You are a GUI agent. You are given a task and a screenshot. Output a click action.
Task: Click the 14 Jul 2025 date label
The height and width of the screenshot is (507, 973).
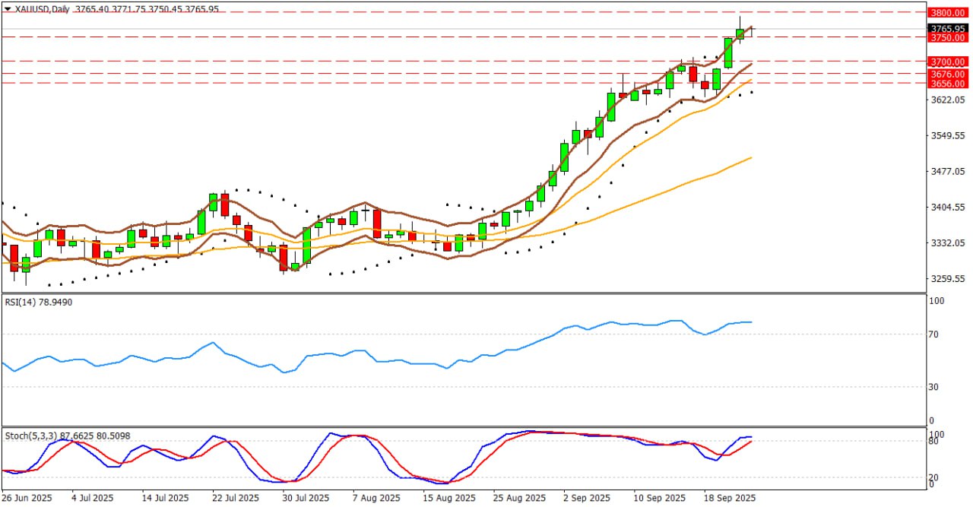[x=165, y=498]
